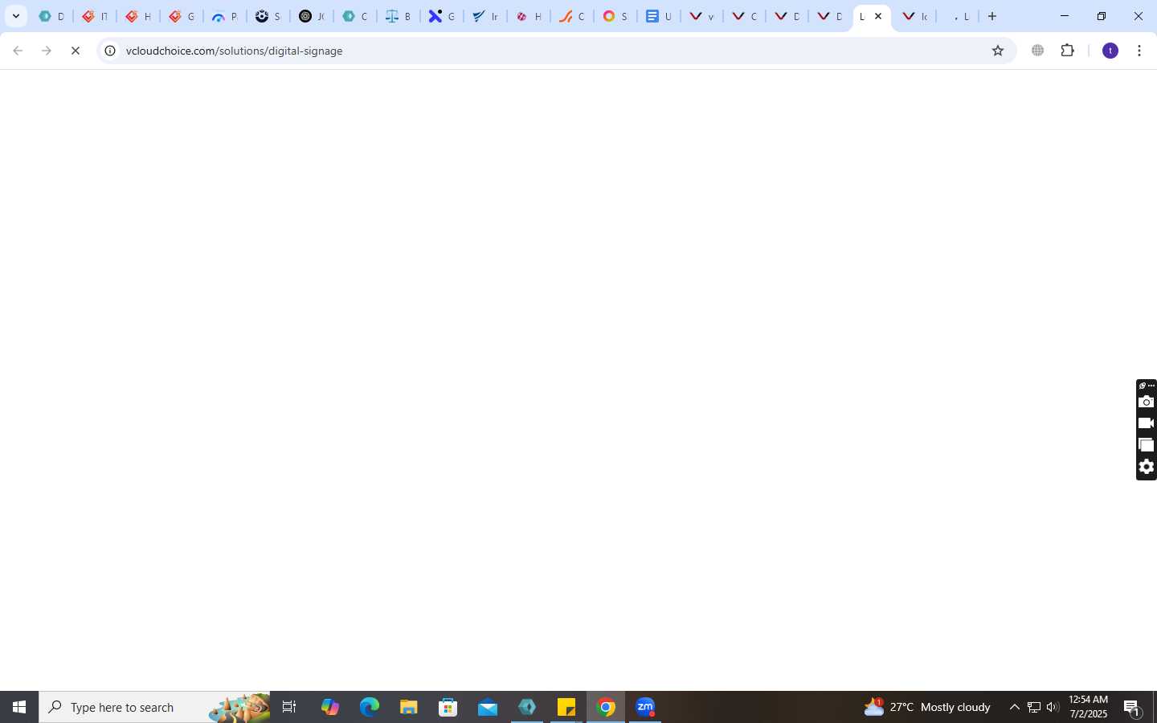
Task: Bookmark this page with the star icon
Action: [x=998, y=51]
